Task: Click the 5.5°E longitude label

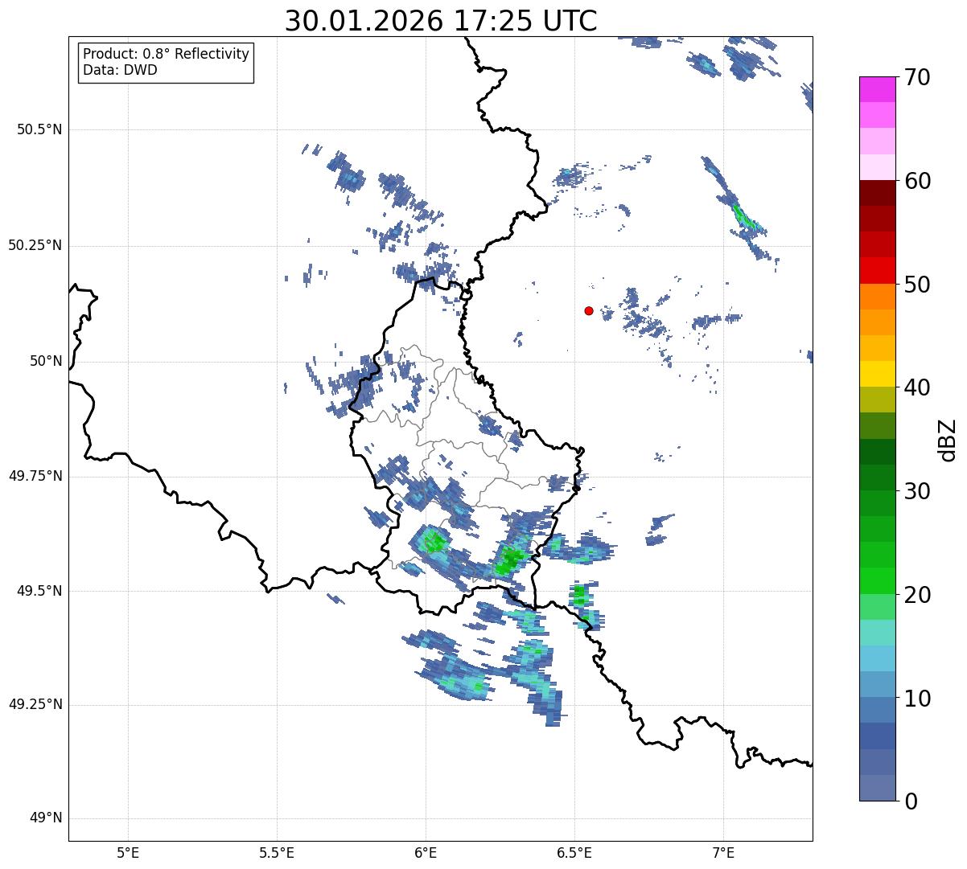Action: click(x=277, y=852)
